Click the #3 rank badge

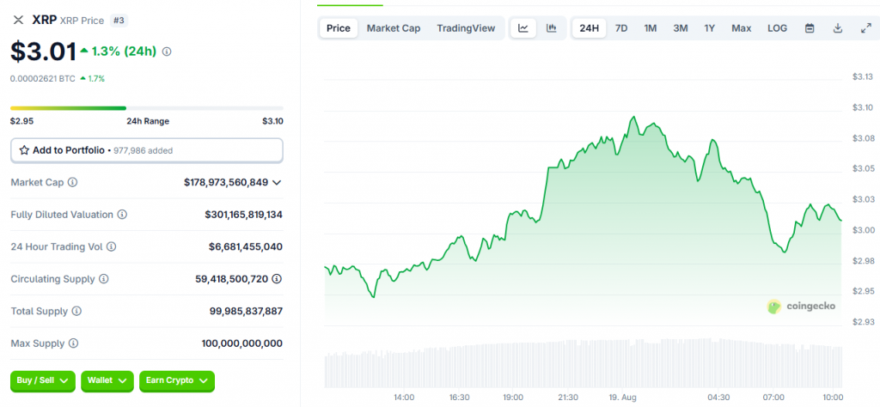119,21
